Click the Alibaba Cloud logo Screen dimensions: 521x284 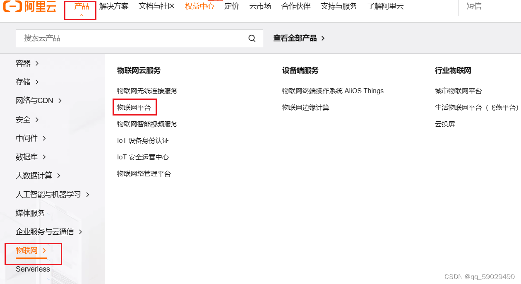[29, 7]
